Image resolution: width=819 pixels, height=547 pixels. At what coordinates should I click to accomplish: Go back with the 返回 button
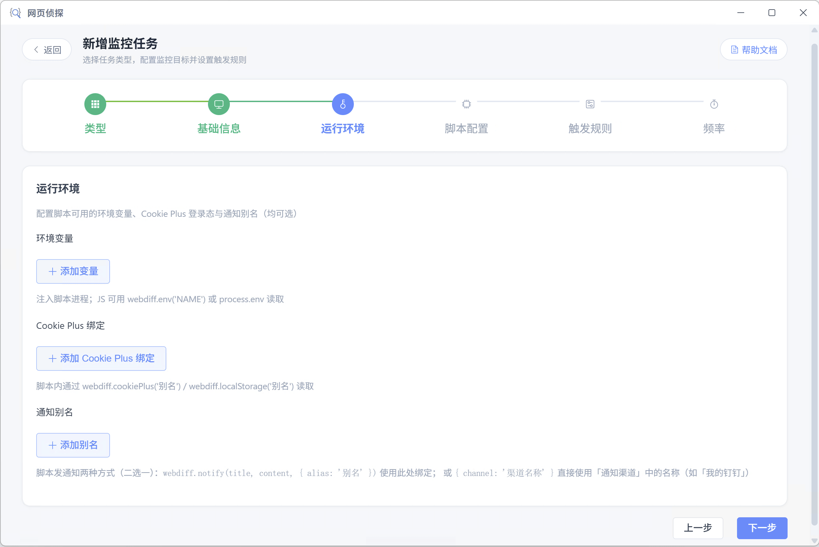coord(47,50)
